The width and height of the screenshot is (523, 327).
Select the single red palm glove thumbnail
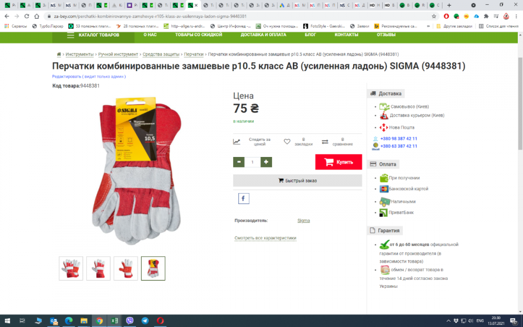click(126, 268)
